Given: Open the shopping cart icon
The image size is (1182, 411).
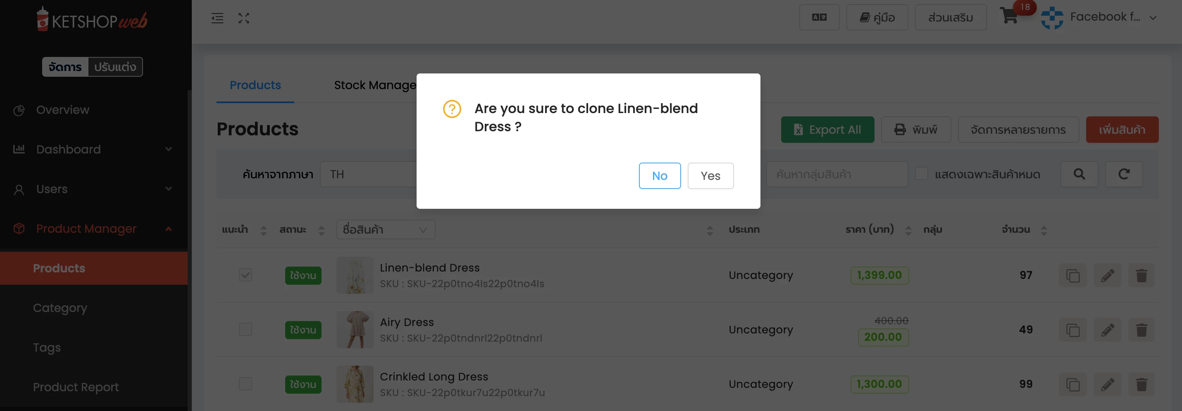Looking at the screenshot, I should tap(1008, 15).
